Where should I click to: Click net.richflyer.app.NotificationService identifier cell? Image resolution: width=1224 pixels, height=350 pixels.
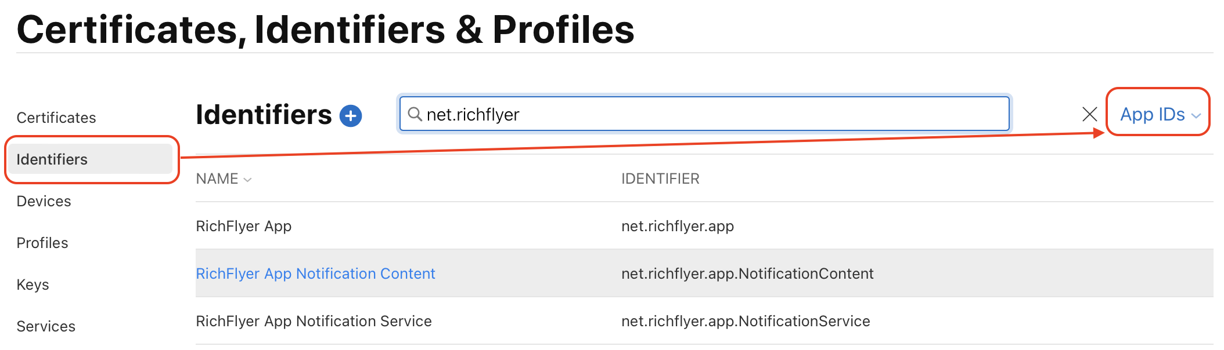746,321
